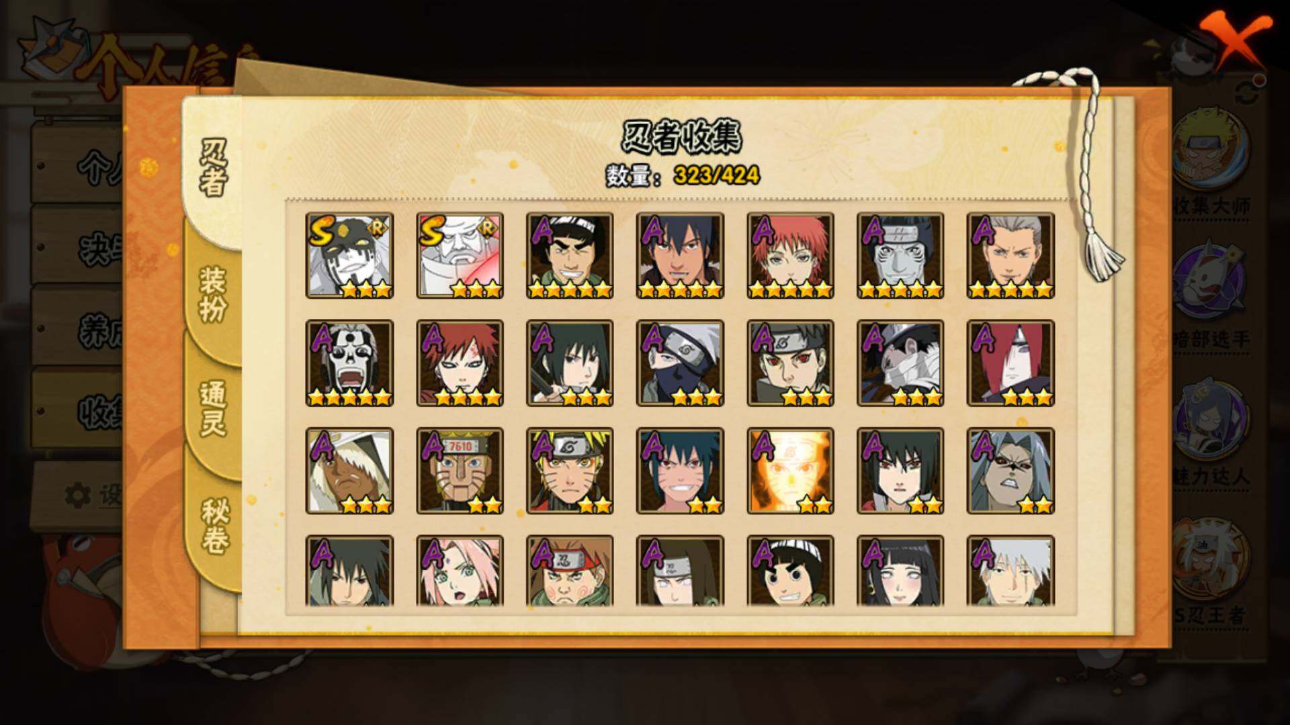The image size is (1290, 725).
Task: Select the masked Kakashi three-star portrait
Action: tap(680, 363)
